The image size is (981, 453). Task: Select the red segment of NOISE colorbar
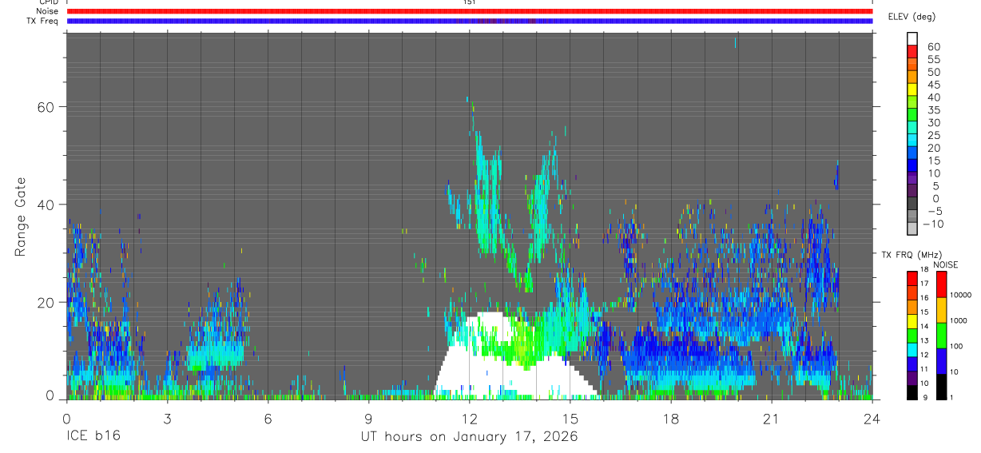click(941, 284)
